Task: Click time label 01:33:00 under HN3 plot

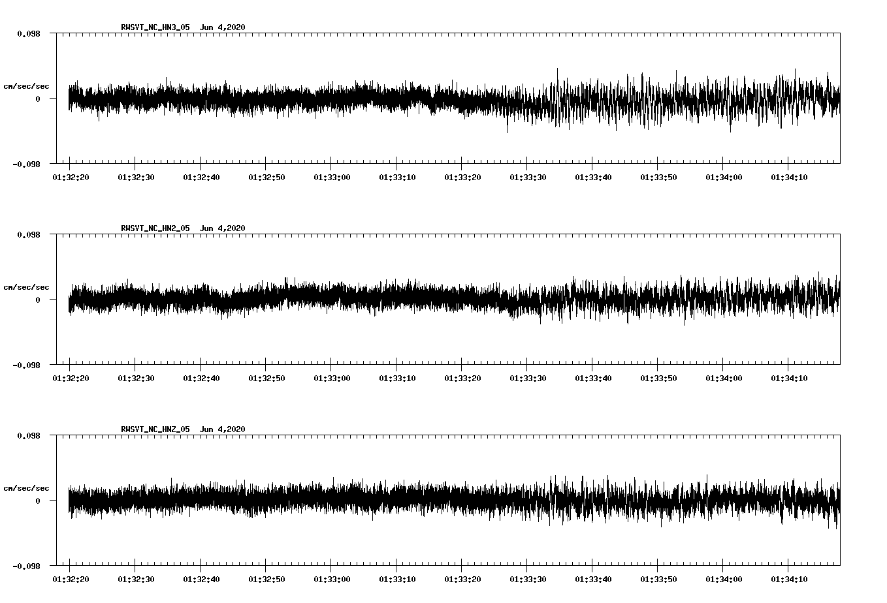Action: pyautogui.click(x=332, y=178)
